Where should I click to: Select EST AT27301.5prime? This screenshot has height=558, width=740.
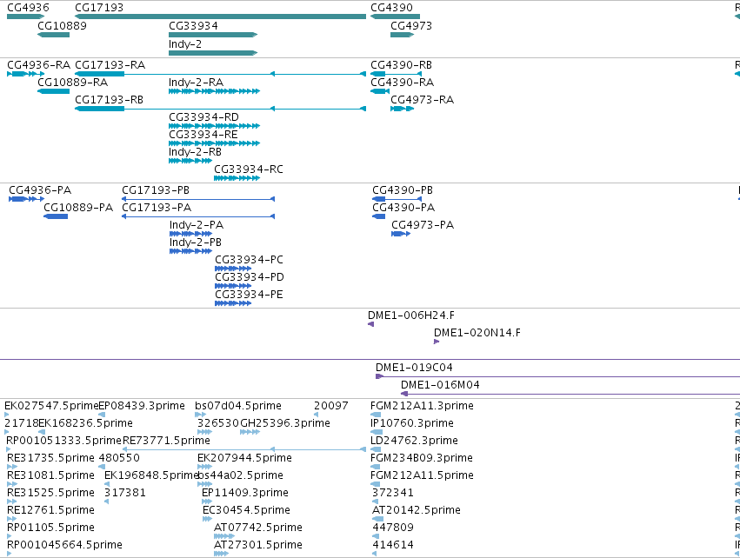[x=258, y=545]
